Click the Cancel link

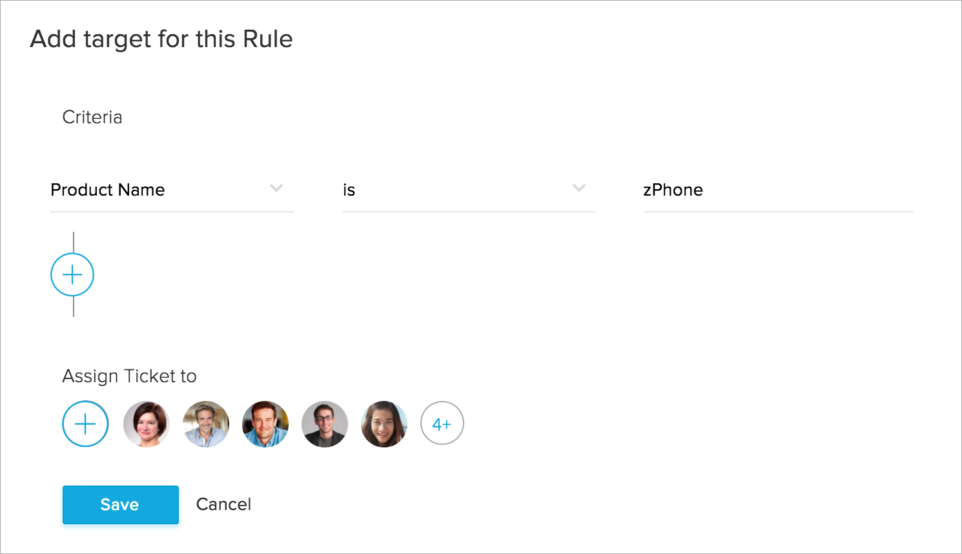(223, 504)
